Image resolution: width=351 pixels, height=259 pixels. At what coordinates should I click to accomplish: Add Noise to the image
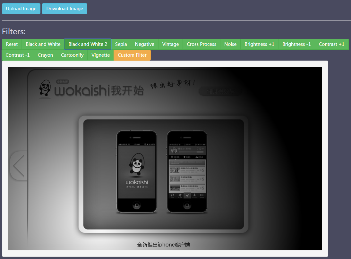pos(230,44)
